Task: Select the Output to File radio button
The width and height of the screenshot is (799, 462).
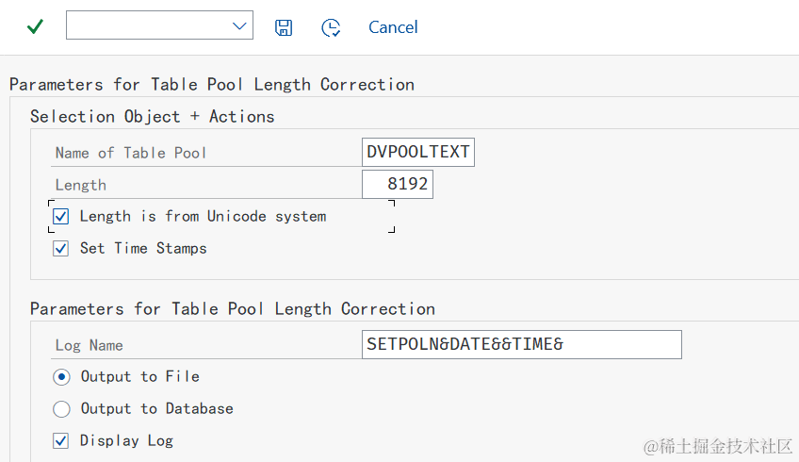Action: coord(61,377)
